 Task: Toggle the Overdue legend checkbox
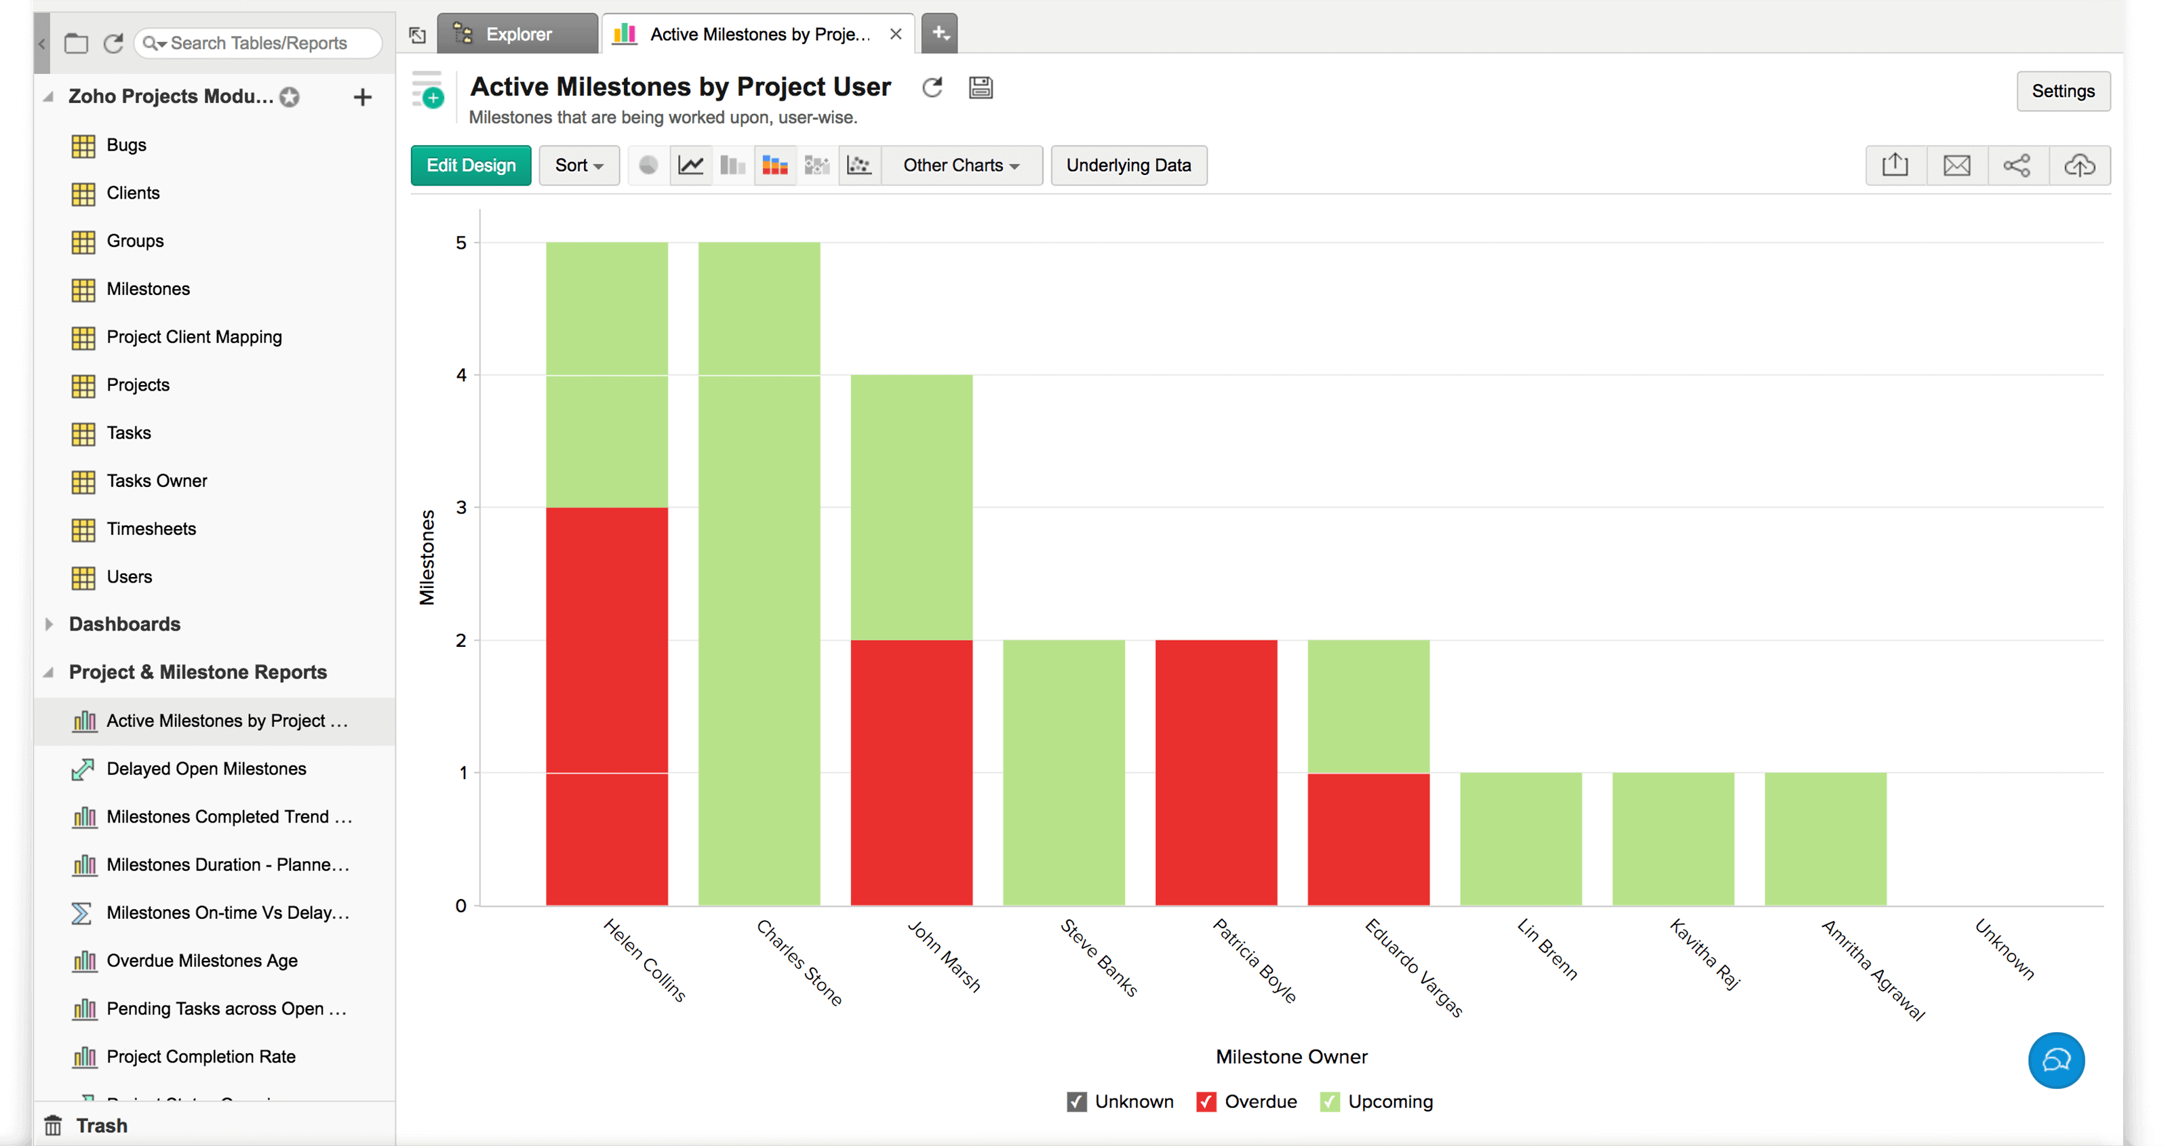(1206, 1102)
